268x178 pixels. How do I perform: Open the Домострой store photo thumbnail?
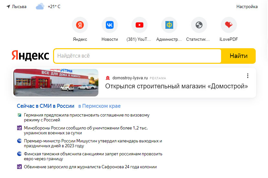pyautogui.click(x=56, y=83)
